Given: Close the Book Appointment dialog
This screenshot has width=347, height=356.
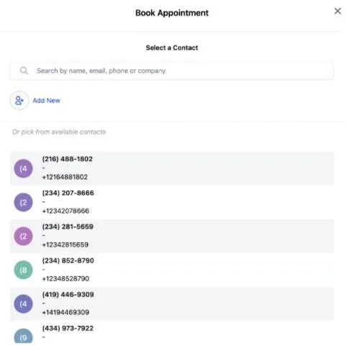Looking at the screenshot, I should click(338, 11).
